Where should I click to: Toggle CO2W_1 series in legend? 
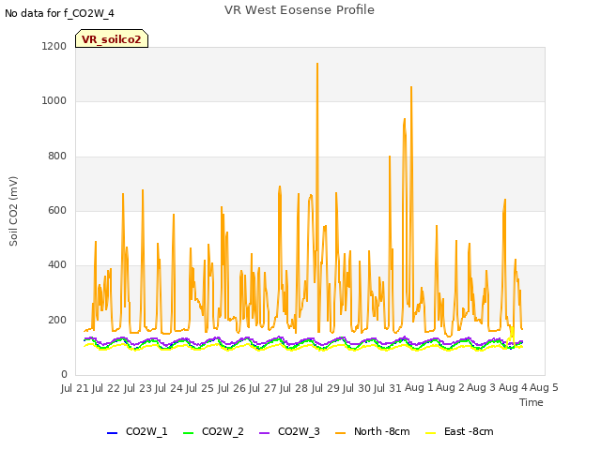coord(137,432)
